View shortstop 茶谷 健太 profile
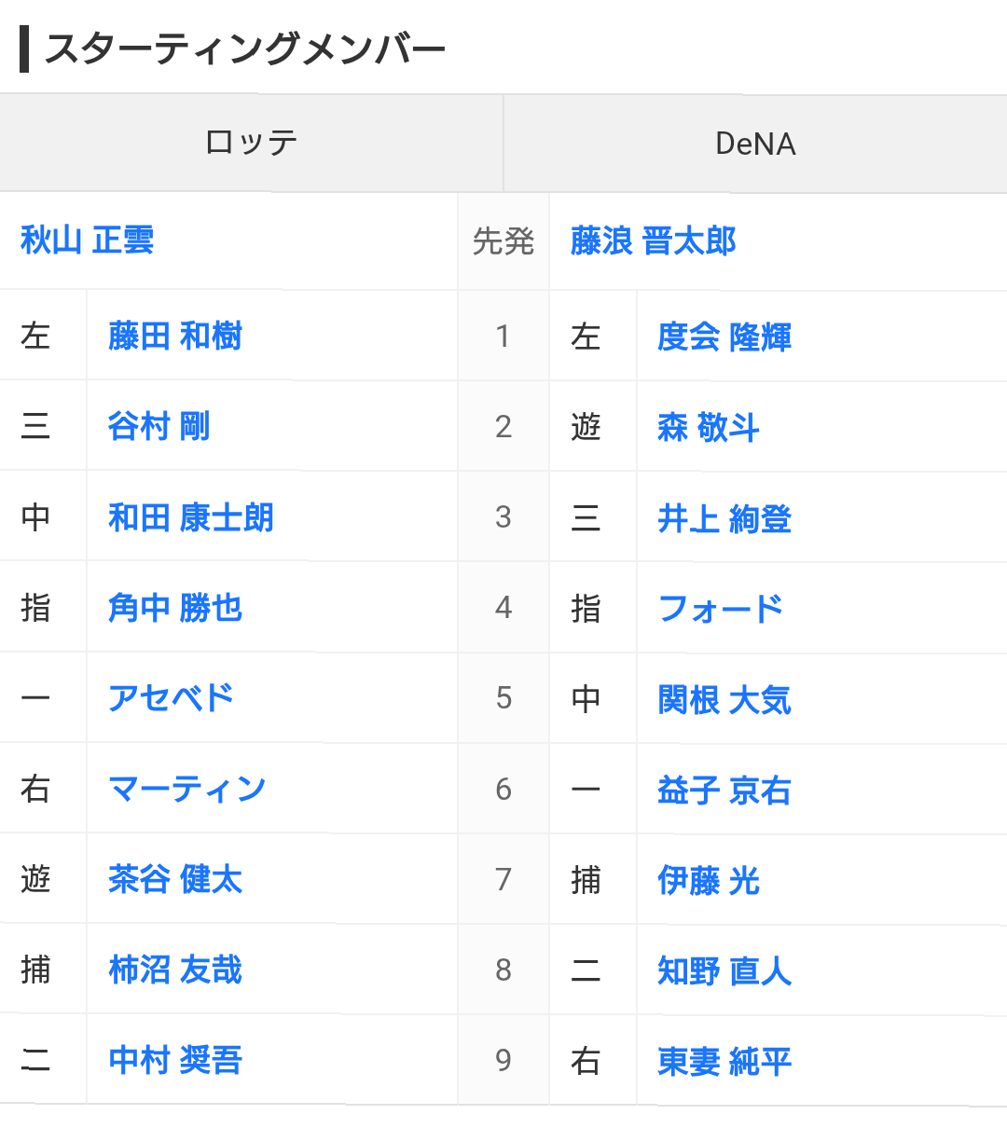Screen dimensions: 1007x1128 [175, 879]
